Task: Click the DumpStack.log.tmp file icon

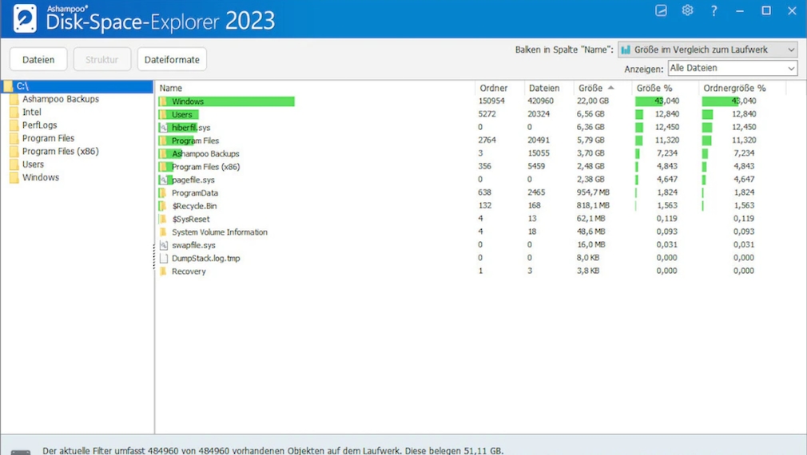Action: [164, 258]
